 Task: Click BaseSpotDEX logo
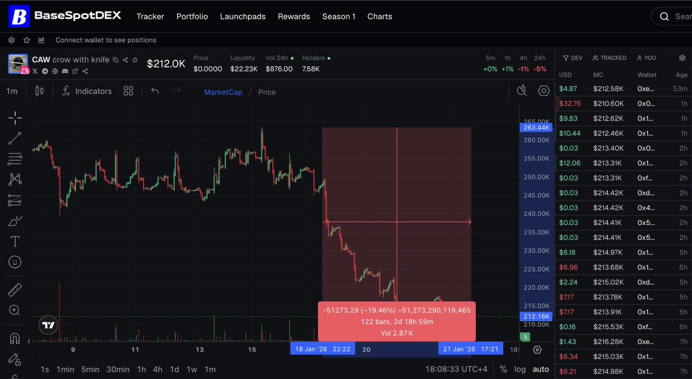tap(65, 16)
